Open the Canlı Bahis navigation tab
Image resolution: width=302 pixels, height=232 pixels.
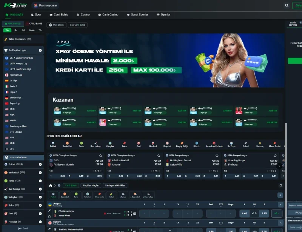[x=59, y=15]
